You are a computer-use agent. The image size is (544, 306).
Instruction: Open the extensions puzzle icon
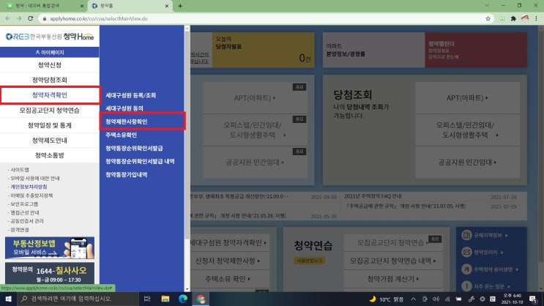(513, 19)
